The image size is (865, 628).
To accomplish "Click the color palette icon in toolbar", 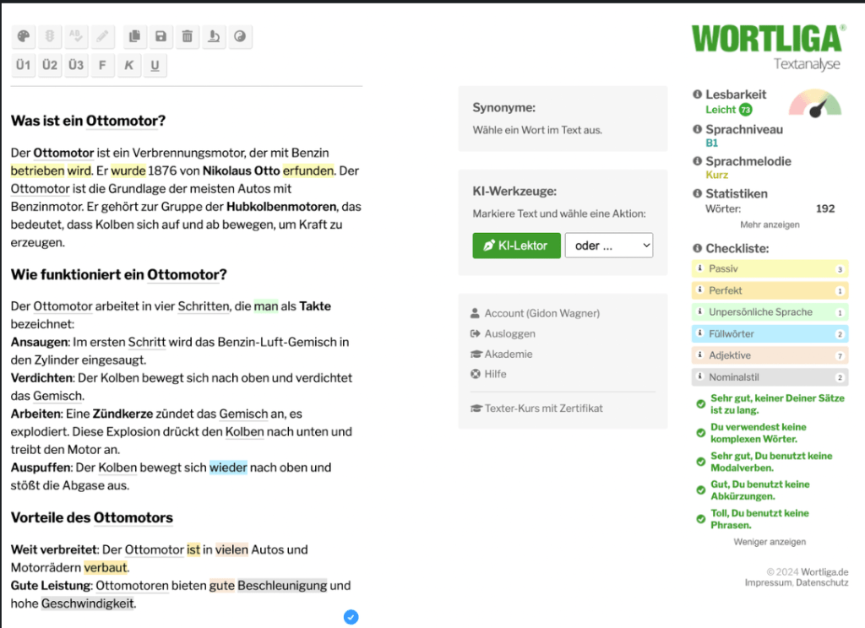I will pyautogui.click(x=24, y=36).
